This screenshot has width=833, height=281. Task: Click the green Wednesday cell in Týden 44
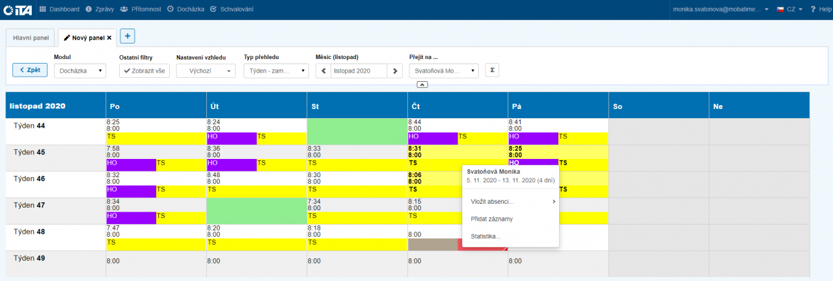pyautogui.click(x=357, y=131)
